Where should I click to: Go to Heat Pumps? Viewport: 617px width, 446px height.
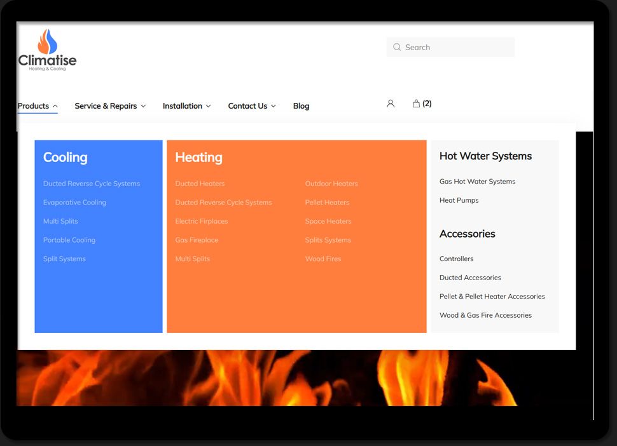coord(459,200)
